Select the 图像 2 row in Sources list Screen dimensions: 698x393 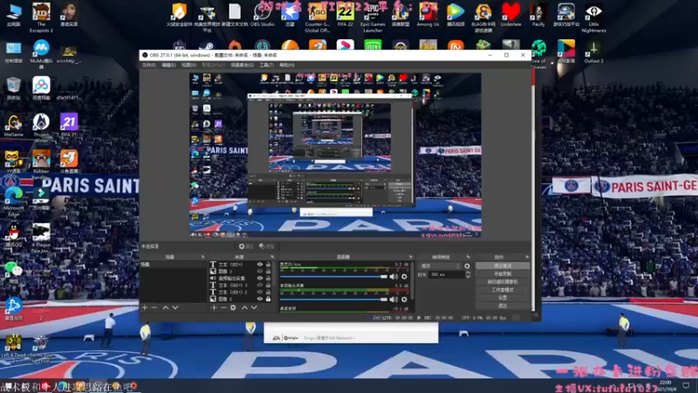tap(241, 299)
